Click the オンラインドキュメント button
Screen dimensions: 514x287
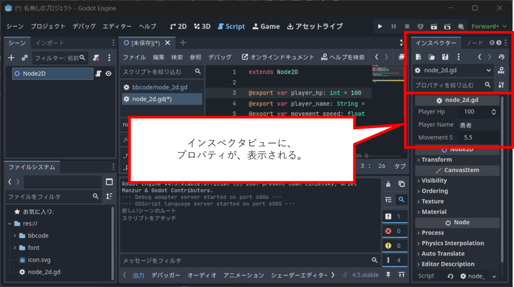[x=278, y=57]
